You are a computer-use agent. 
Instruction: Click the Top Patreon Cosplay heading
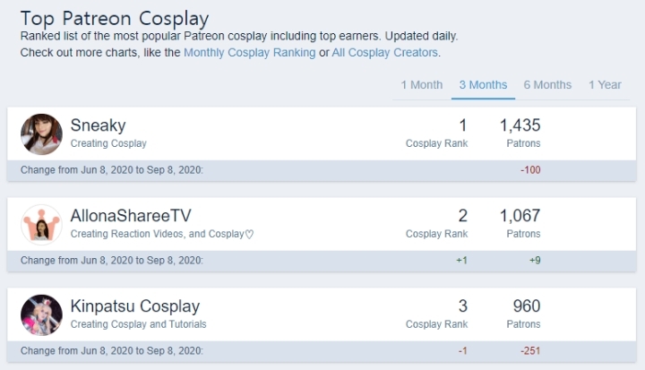tap(115, 19)
